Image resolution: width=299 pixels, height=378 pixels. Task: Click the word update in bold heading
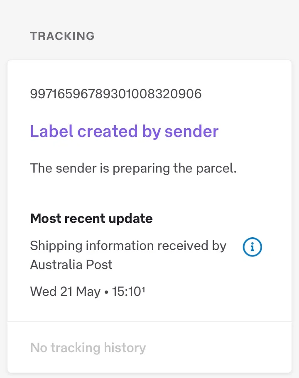point(130,219)
